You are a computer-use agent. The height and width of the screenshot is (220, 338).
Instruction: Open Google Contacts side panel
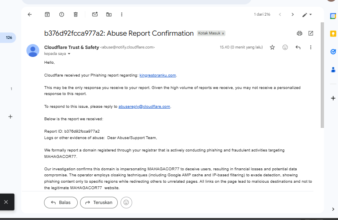pyautogui.click(x=333, y=69)
